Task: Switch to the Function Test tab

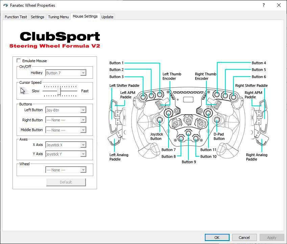Action: pos(16,17)
